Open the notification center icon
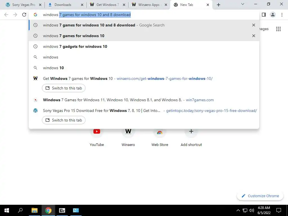The width and height of the screenshot is (288, 216). [x=279, y=210]
